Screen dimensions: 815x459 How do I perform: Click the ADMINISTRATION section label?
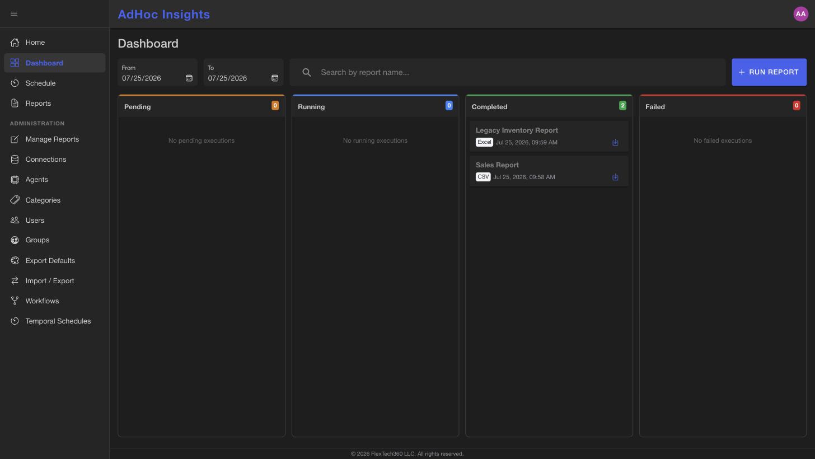(x=37, y=124)
